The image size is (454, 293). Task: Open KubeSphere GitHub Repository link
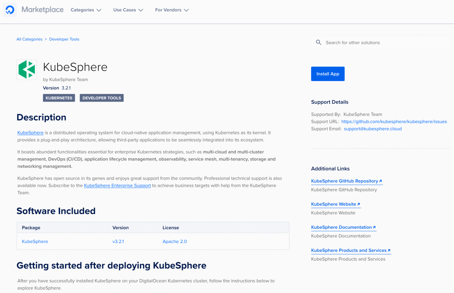[346, 181]
